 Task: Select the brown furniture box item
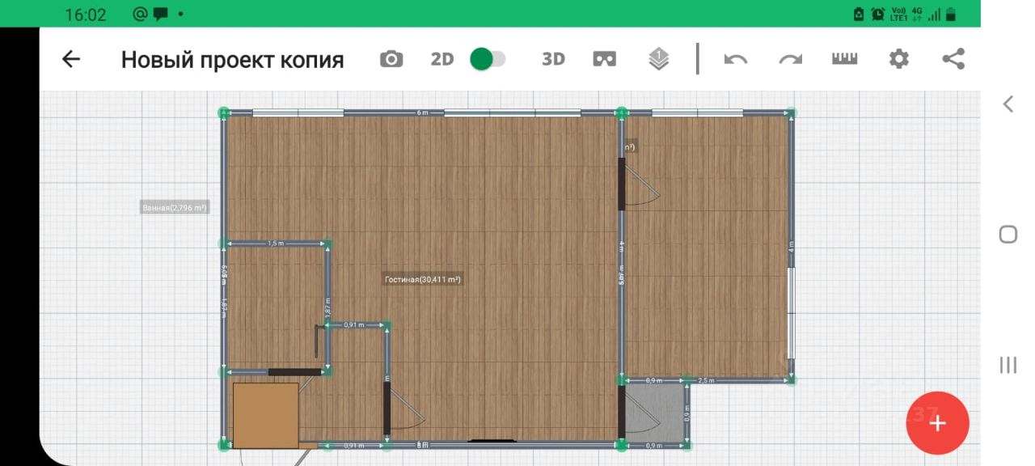point(265,415)
